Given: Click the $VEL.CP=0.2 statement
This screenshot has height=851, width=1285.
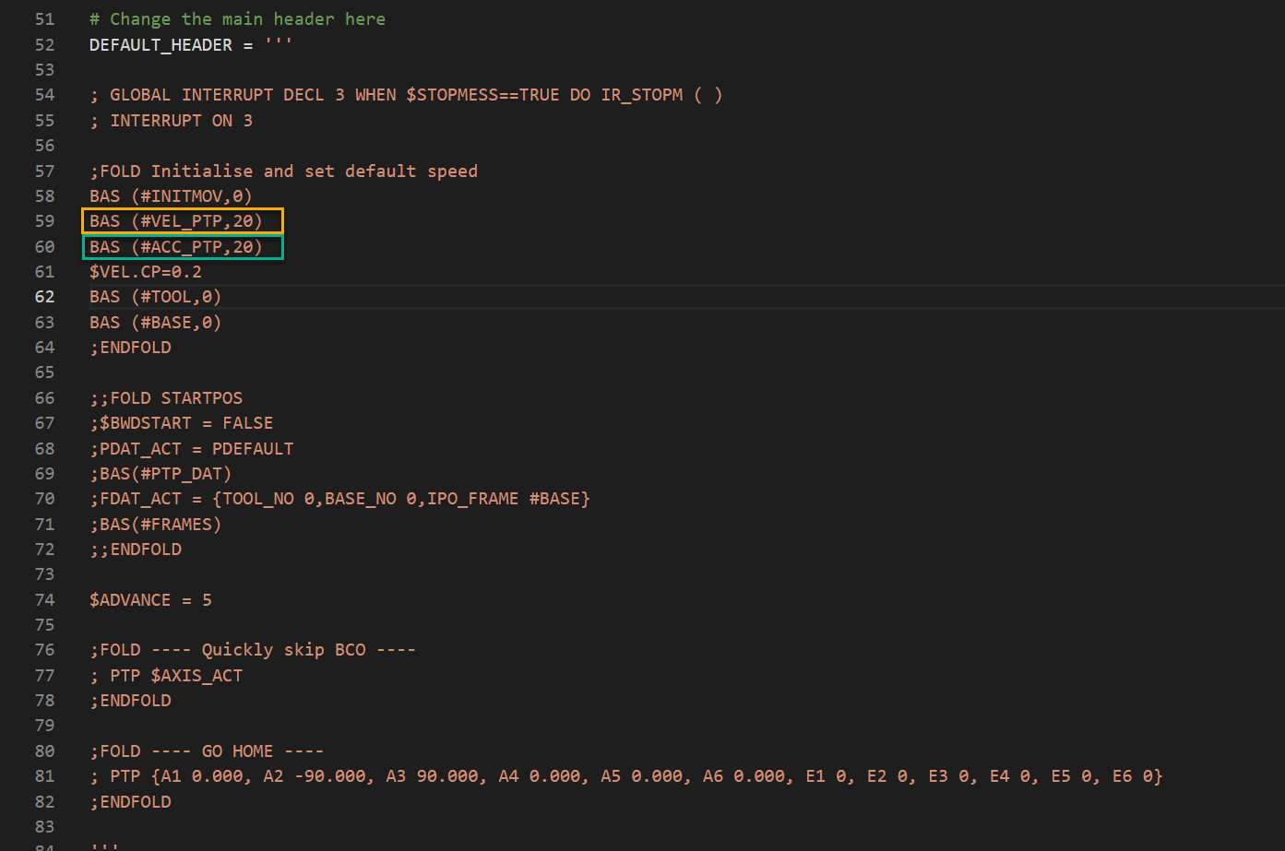Looking at the screenshot, I should pyautogui.click(x=145, y=272).
